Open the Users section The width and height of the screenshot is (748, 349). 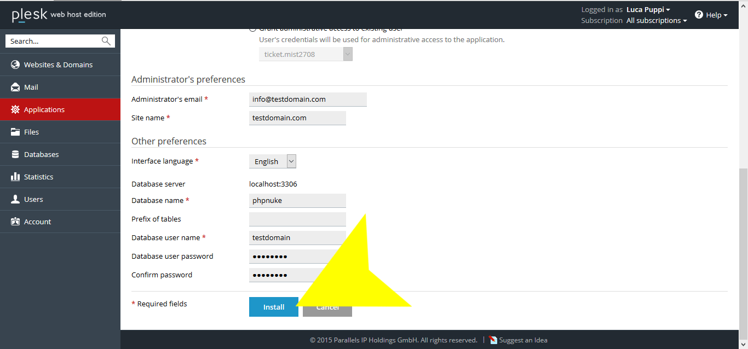60,199
